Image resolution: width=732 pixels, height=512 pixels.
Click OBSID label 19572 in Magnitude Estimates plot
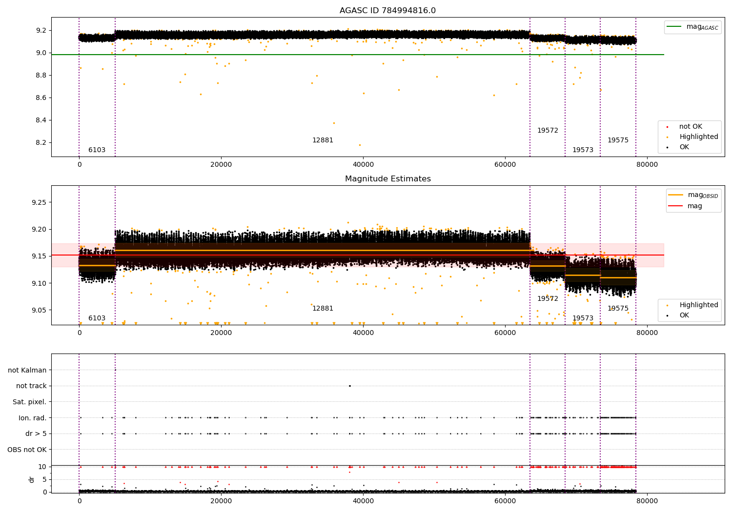coord(548,299)
